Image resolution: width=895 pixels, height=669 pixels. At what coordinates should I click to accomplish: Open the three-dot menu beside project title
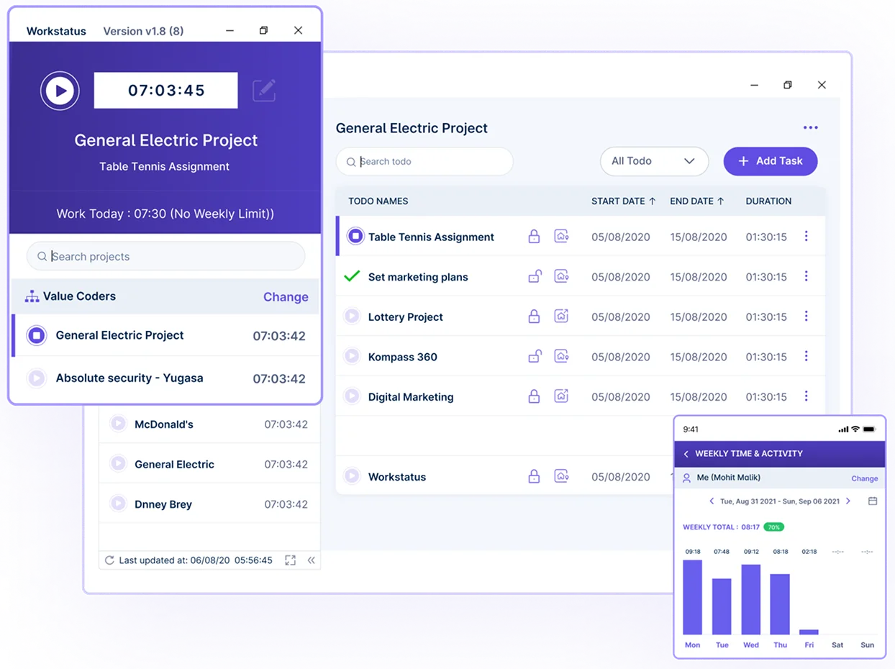click(x=811, y=128)
